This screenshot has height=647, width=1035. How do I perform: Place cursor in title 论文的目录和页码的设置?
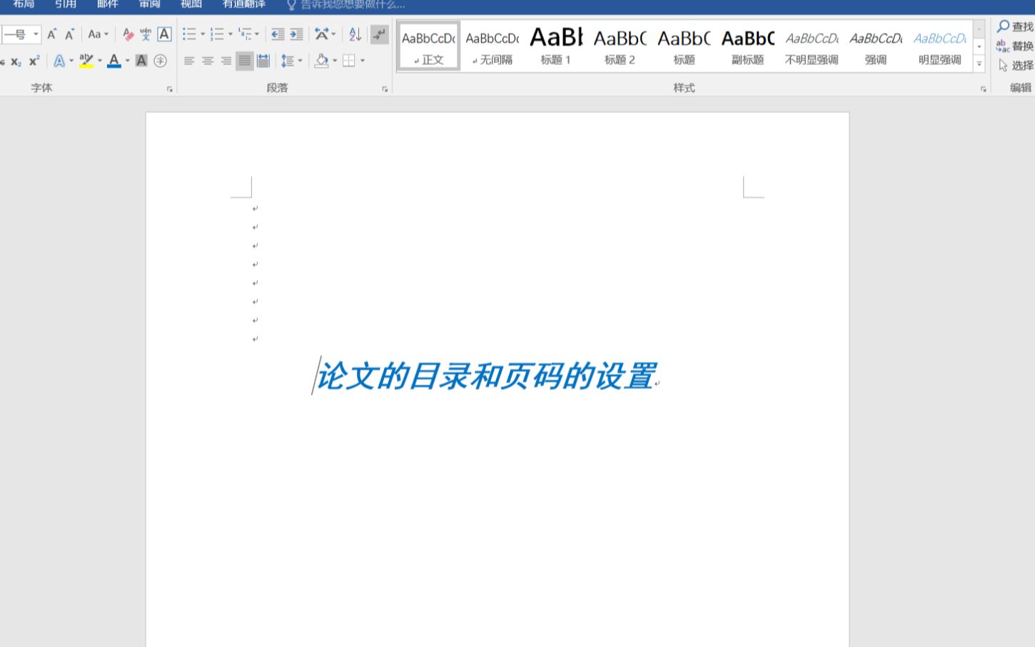pyautogui.click(x=485, y=376)
